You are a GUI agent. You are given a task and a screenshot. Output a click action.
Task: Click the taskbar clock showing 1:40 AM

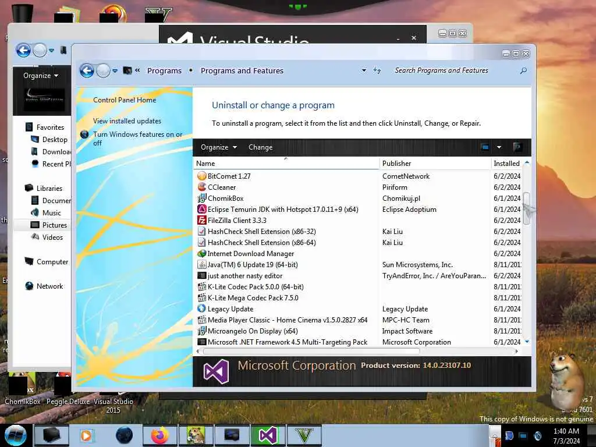(566, 435)
